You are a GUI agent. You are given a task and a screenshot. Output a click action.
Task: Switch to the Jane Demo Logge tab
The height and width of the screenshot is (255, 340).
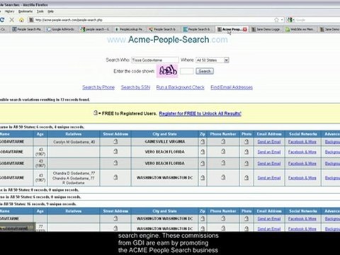[266, 29]
